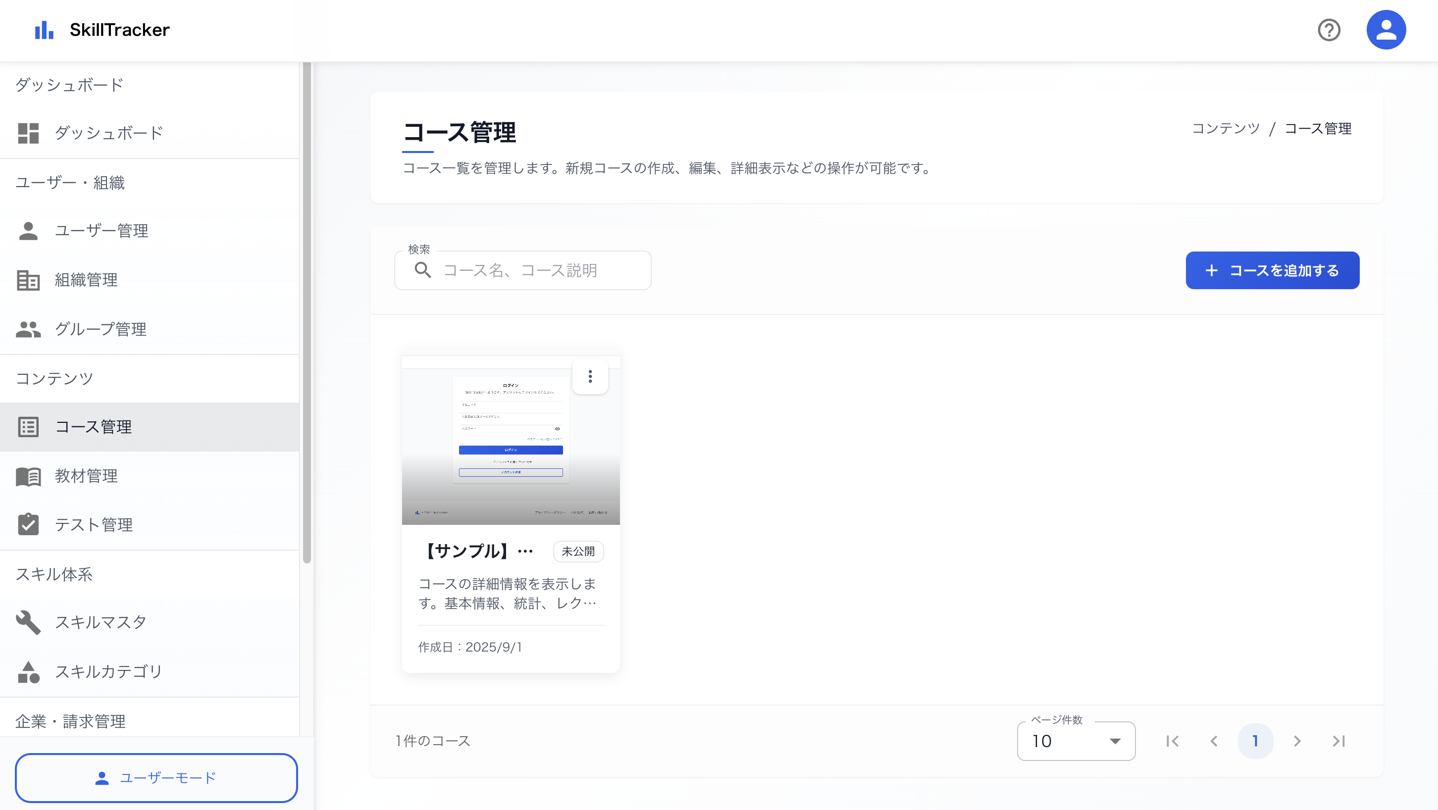Click the 未公開 status chip on the course
This screenshot has width=1438, height=810.
[578, 552]
